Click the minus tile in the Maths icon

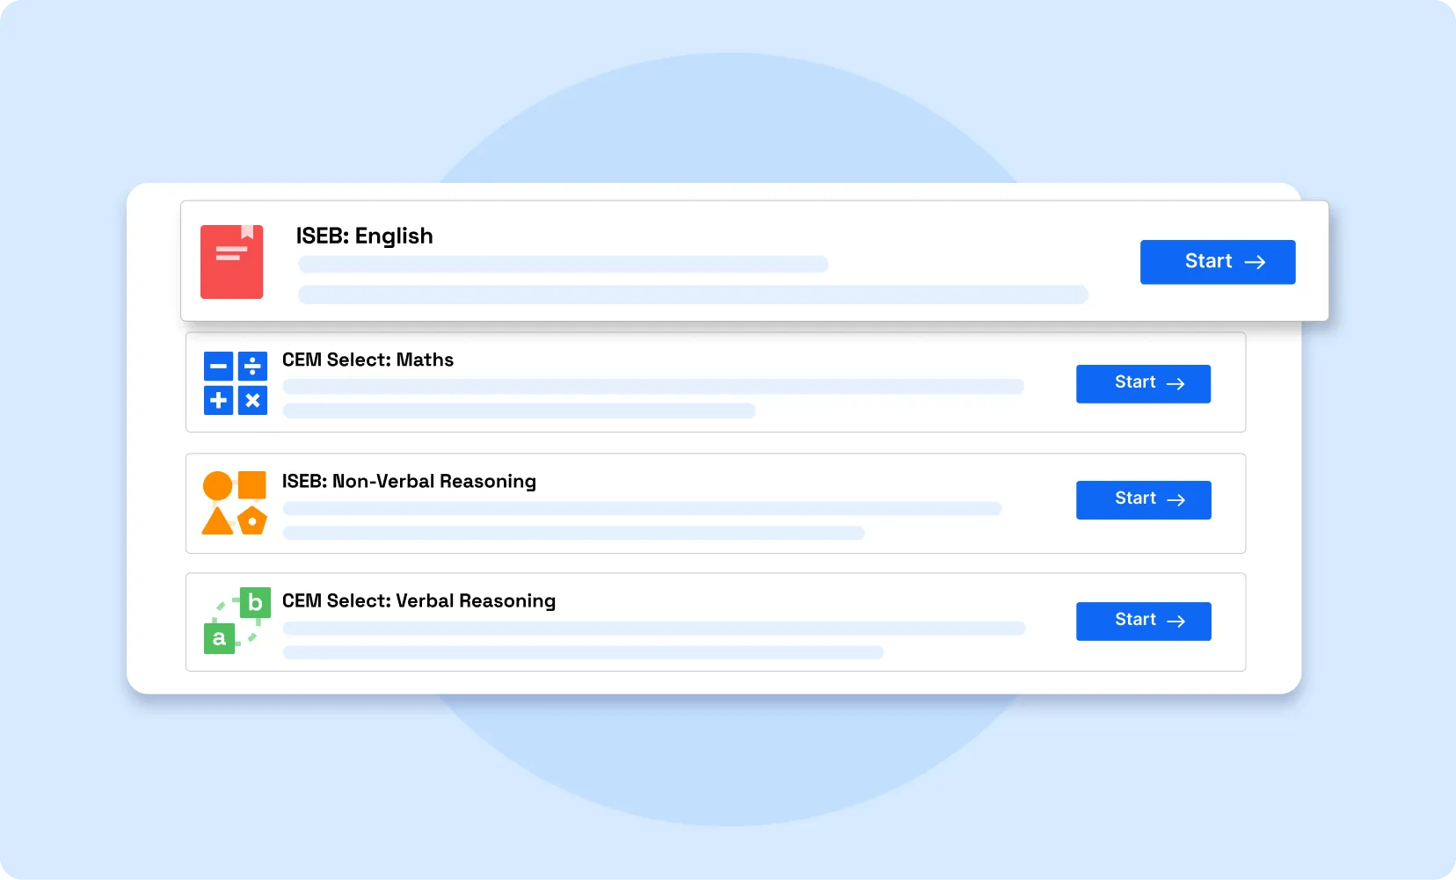click(218, 366)
